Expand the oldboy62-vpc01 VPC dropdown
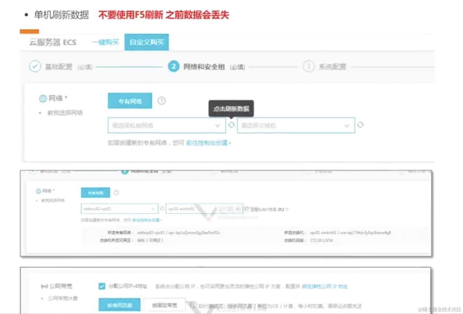 point(119,209)
